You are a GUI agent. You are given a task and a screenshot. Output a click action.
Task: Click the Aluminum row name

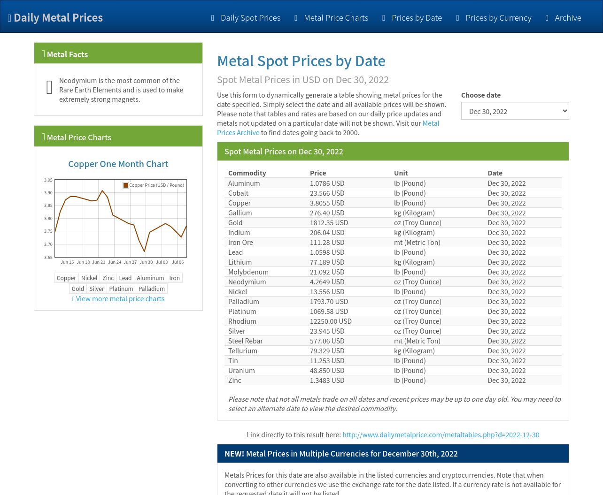(244, 183)
